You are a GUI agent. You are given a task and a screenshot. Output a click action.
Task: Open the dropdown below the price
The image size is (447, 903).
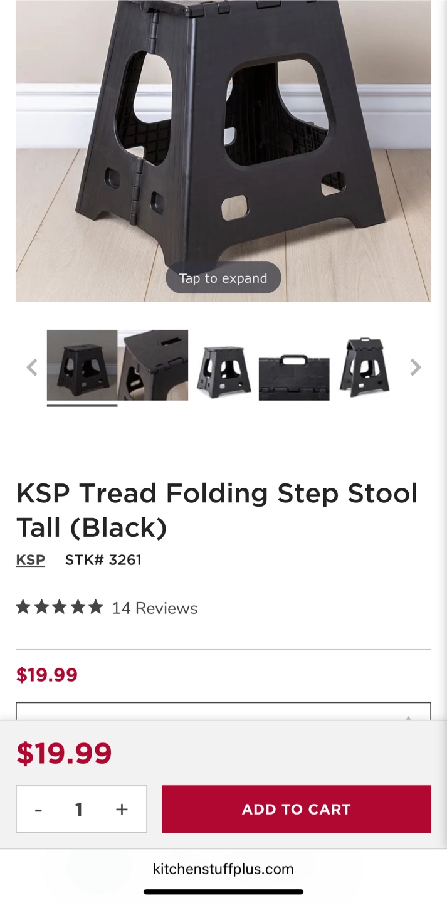tap(223, 712)
